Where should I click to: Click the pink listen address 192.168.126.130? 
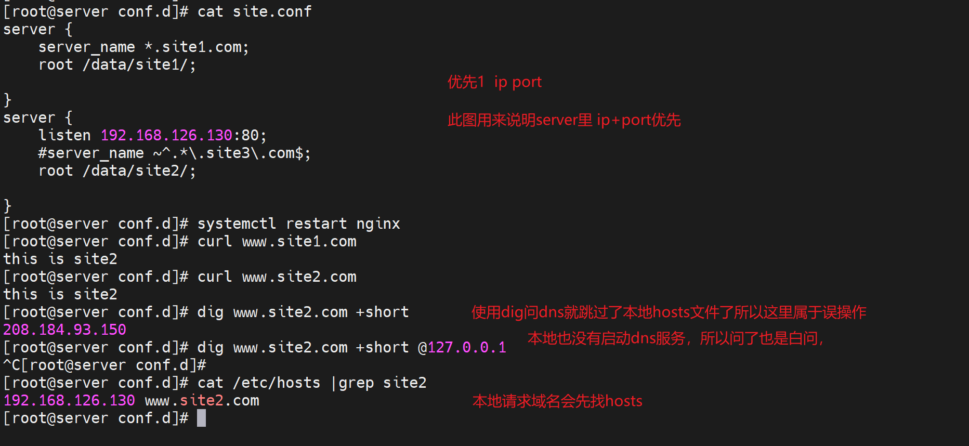[166, 136]
